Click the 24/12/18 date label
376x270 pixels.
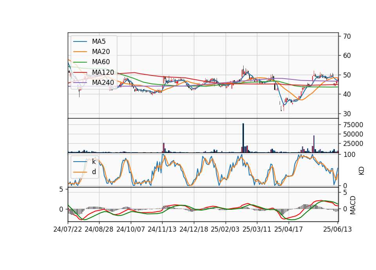(194, 229)
